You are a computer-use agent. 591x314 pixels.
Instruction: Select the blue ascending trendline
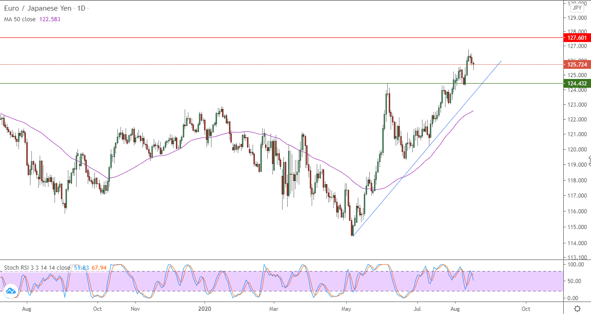point(427,148)
